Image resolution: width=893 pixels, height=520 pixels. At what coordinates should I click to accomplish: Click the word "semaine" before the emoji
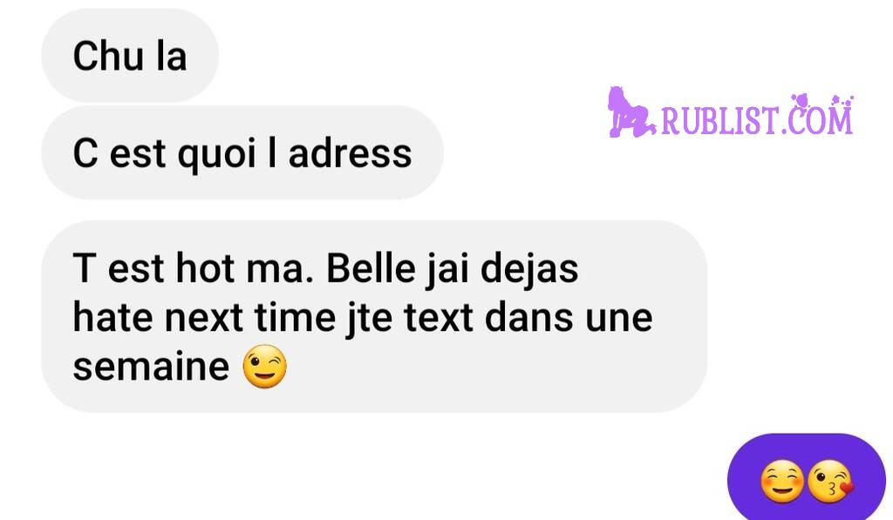point(151,367)
